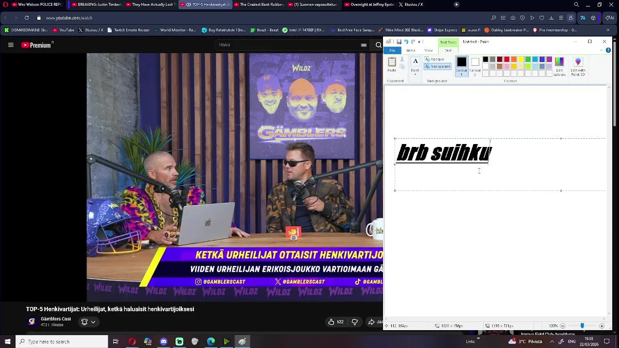
Task: Choose Transparent text background
Action: point(438,66)
